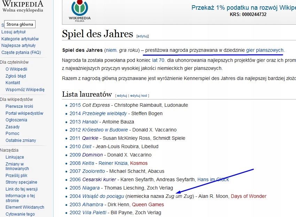Viewport: 296px width, 217px height.
Task: Open Częste pytania (FAQ)
Action: 21,53
